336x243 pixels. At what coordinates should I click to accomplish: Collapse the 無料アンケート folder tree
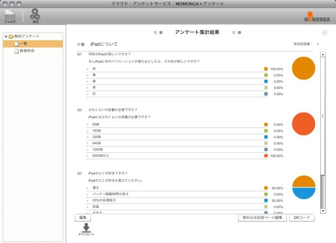pyautogui.click(x=6, y=37)
